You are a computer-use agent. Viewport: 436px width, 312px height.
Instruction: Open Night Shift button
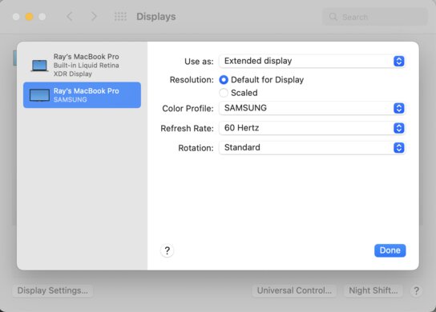[373, 290]
